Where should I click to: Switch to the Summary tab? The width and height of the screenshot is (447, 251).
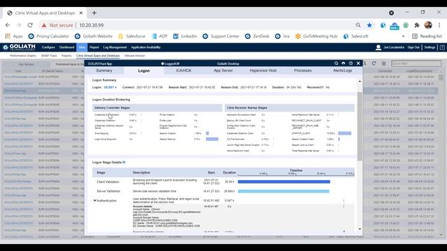coord(104,70)
